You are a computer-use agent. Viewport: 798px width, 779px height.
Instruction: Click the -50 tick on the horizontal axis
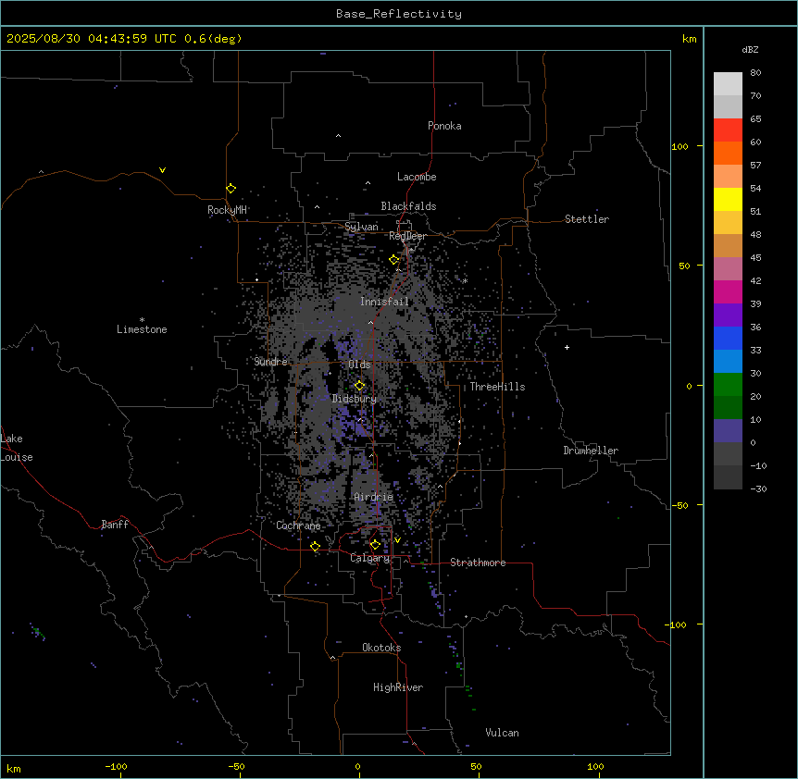coord(236,766)
